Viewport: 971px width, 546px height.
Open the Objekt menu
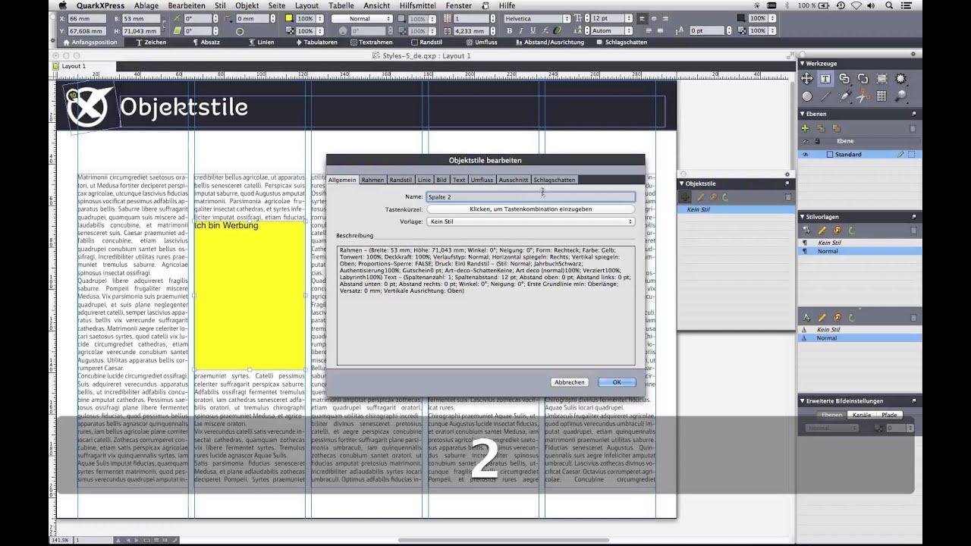pos(247,5)
